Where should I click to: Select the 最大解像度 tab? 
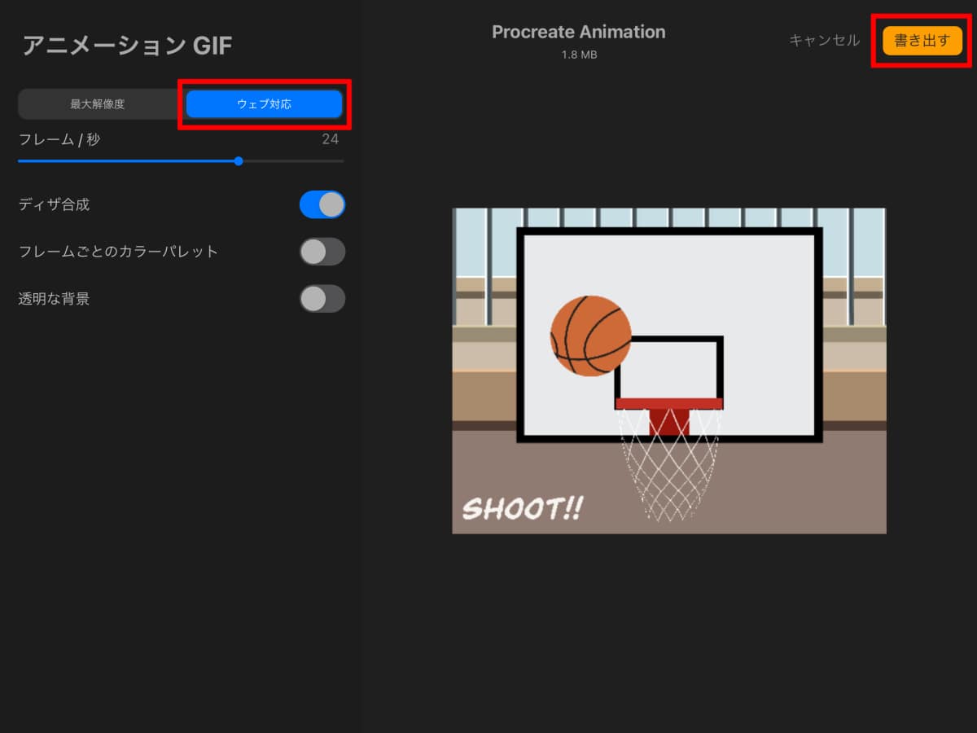click(98, 104)
